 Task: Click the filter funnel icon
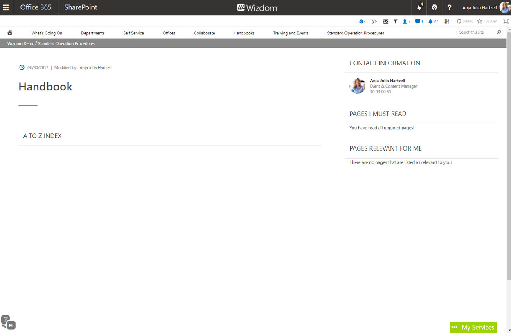pos(395,21)
